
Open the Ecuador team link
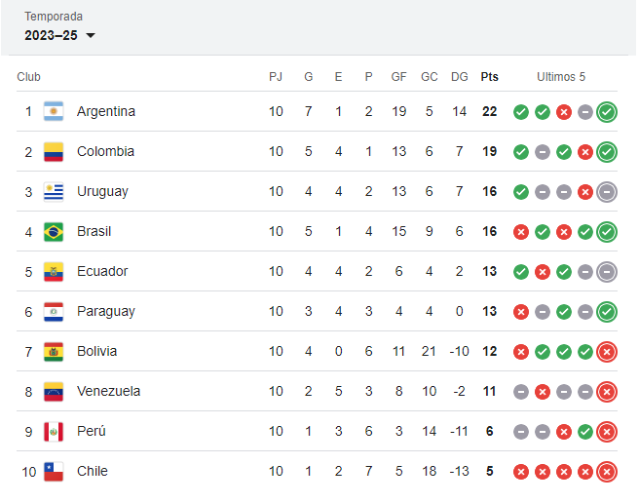pos(102,271)
